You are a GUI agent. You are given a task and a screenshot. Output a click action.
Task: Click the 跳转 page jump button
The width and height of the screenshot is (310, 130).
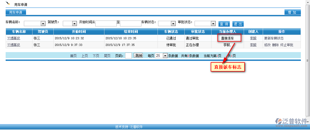(139, 56)
